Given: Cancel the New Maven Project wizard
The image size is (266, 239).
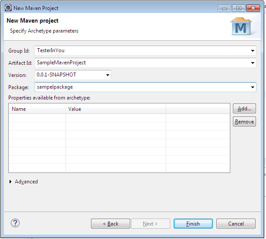Looking at the screenshot, I should click(x=236, y=224).
